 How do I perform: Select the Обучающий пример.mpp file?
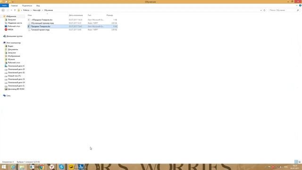point(42,23)
